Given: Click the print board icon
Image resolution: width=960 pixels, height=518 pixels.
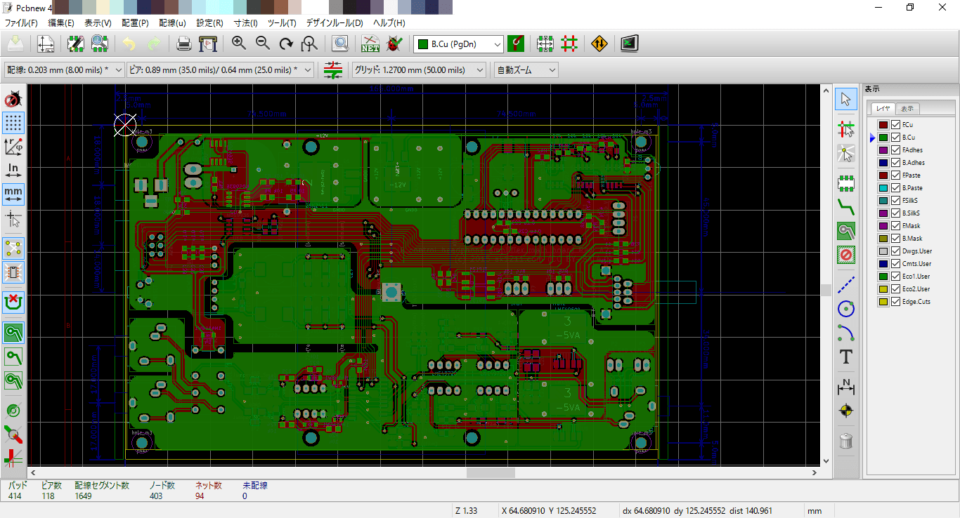Looking at the screenshot, I should point(184,44).
